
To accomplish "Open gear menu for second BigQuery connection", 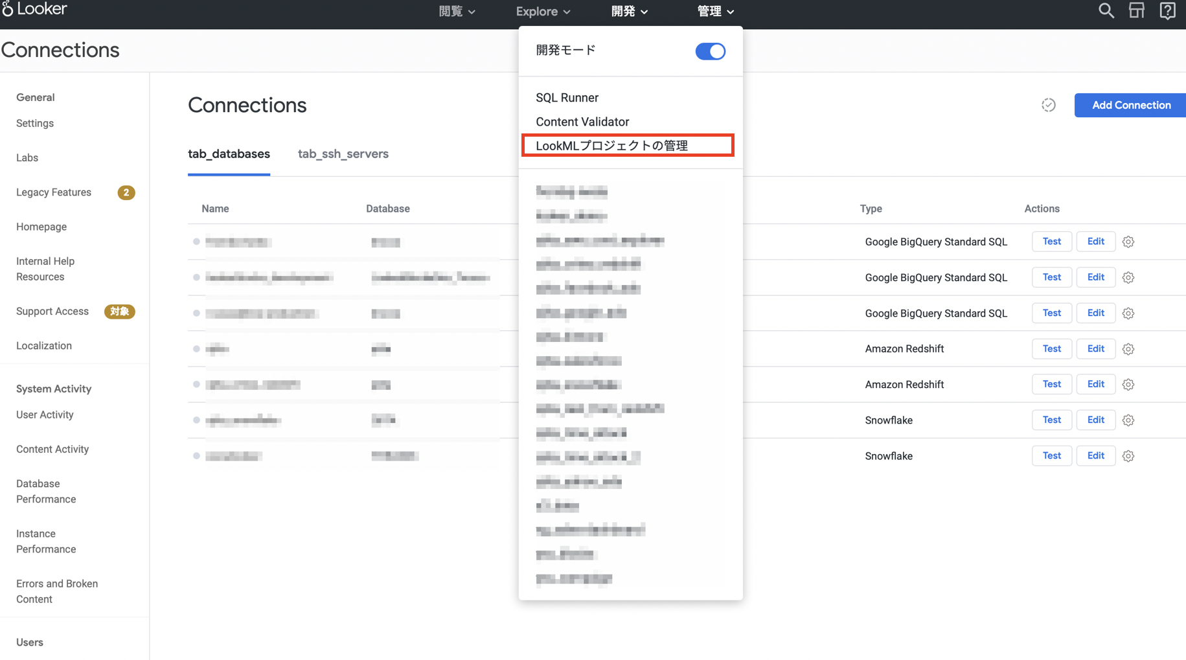I will coord(1128,277).
